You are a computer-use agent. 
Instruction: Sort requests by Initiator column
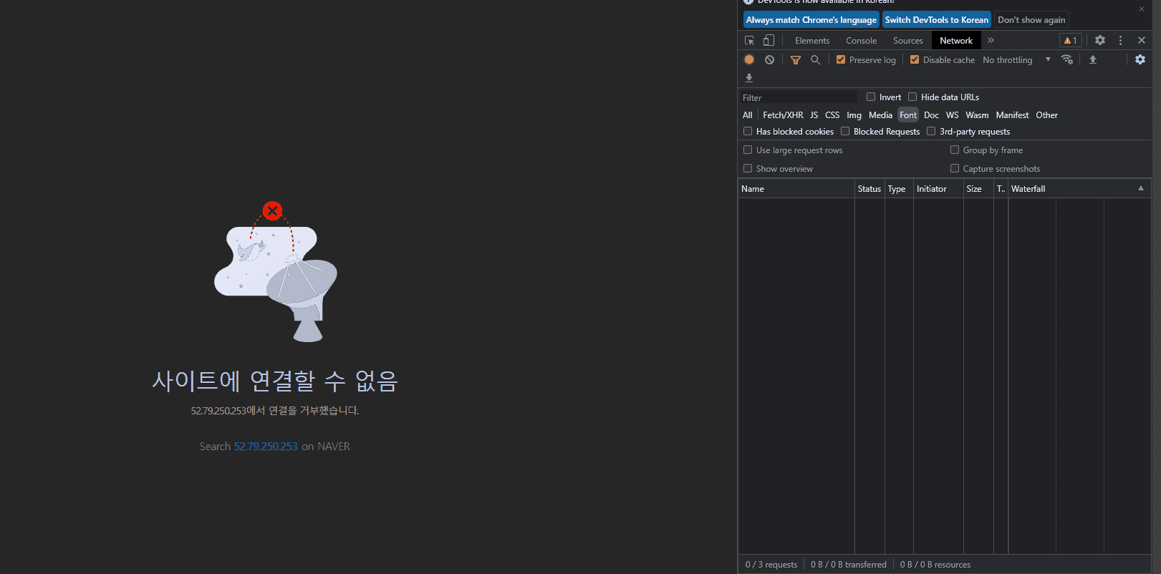pos(938,189)
